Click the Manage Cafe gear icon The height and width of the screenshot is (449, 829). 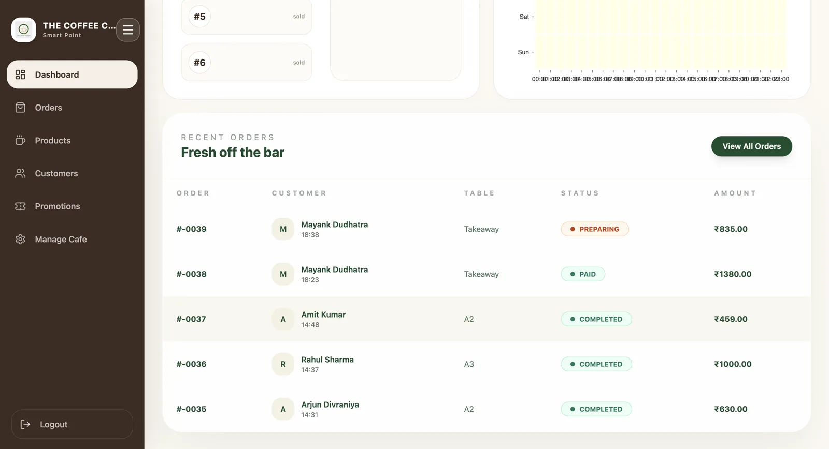20,239
